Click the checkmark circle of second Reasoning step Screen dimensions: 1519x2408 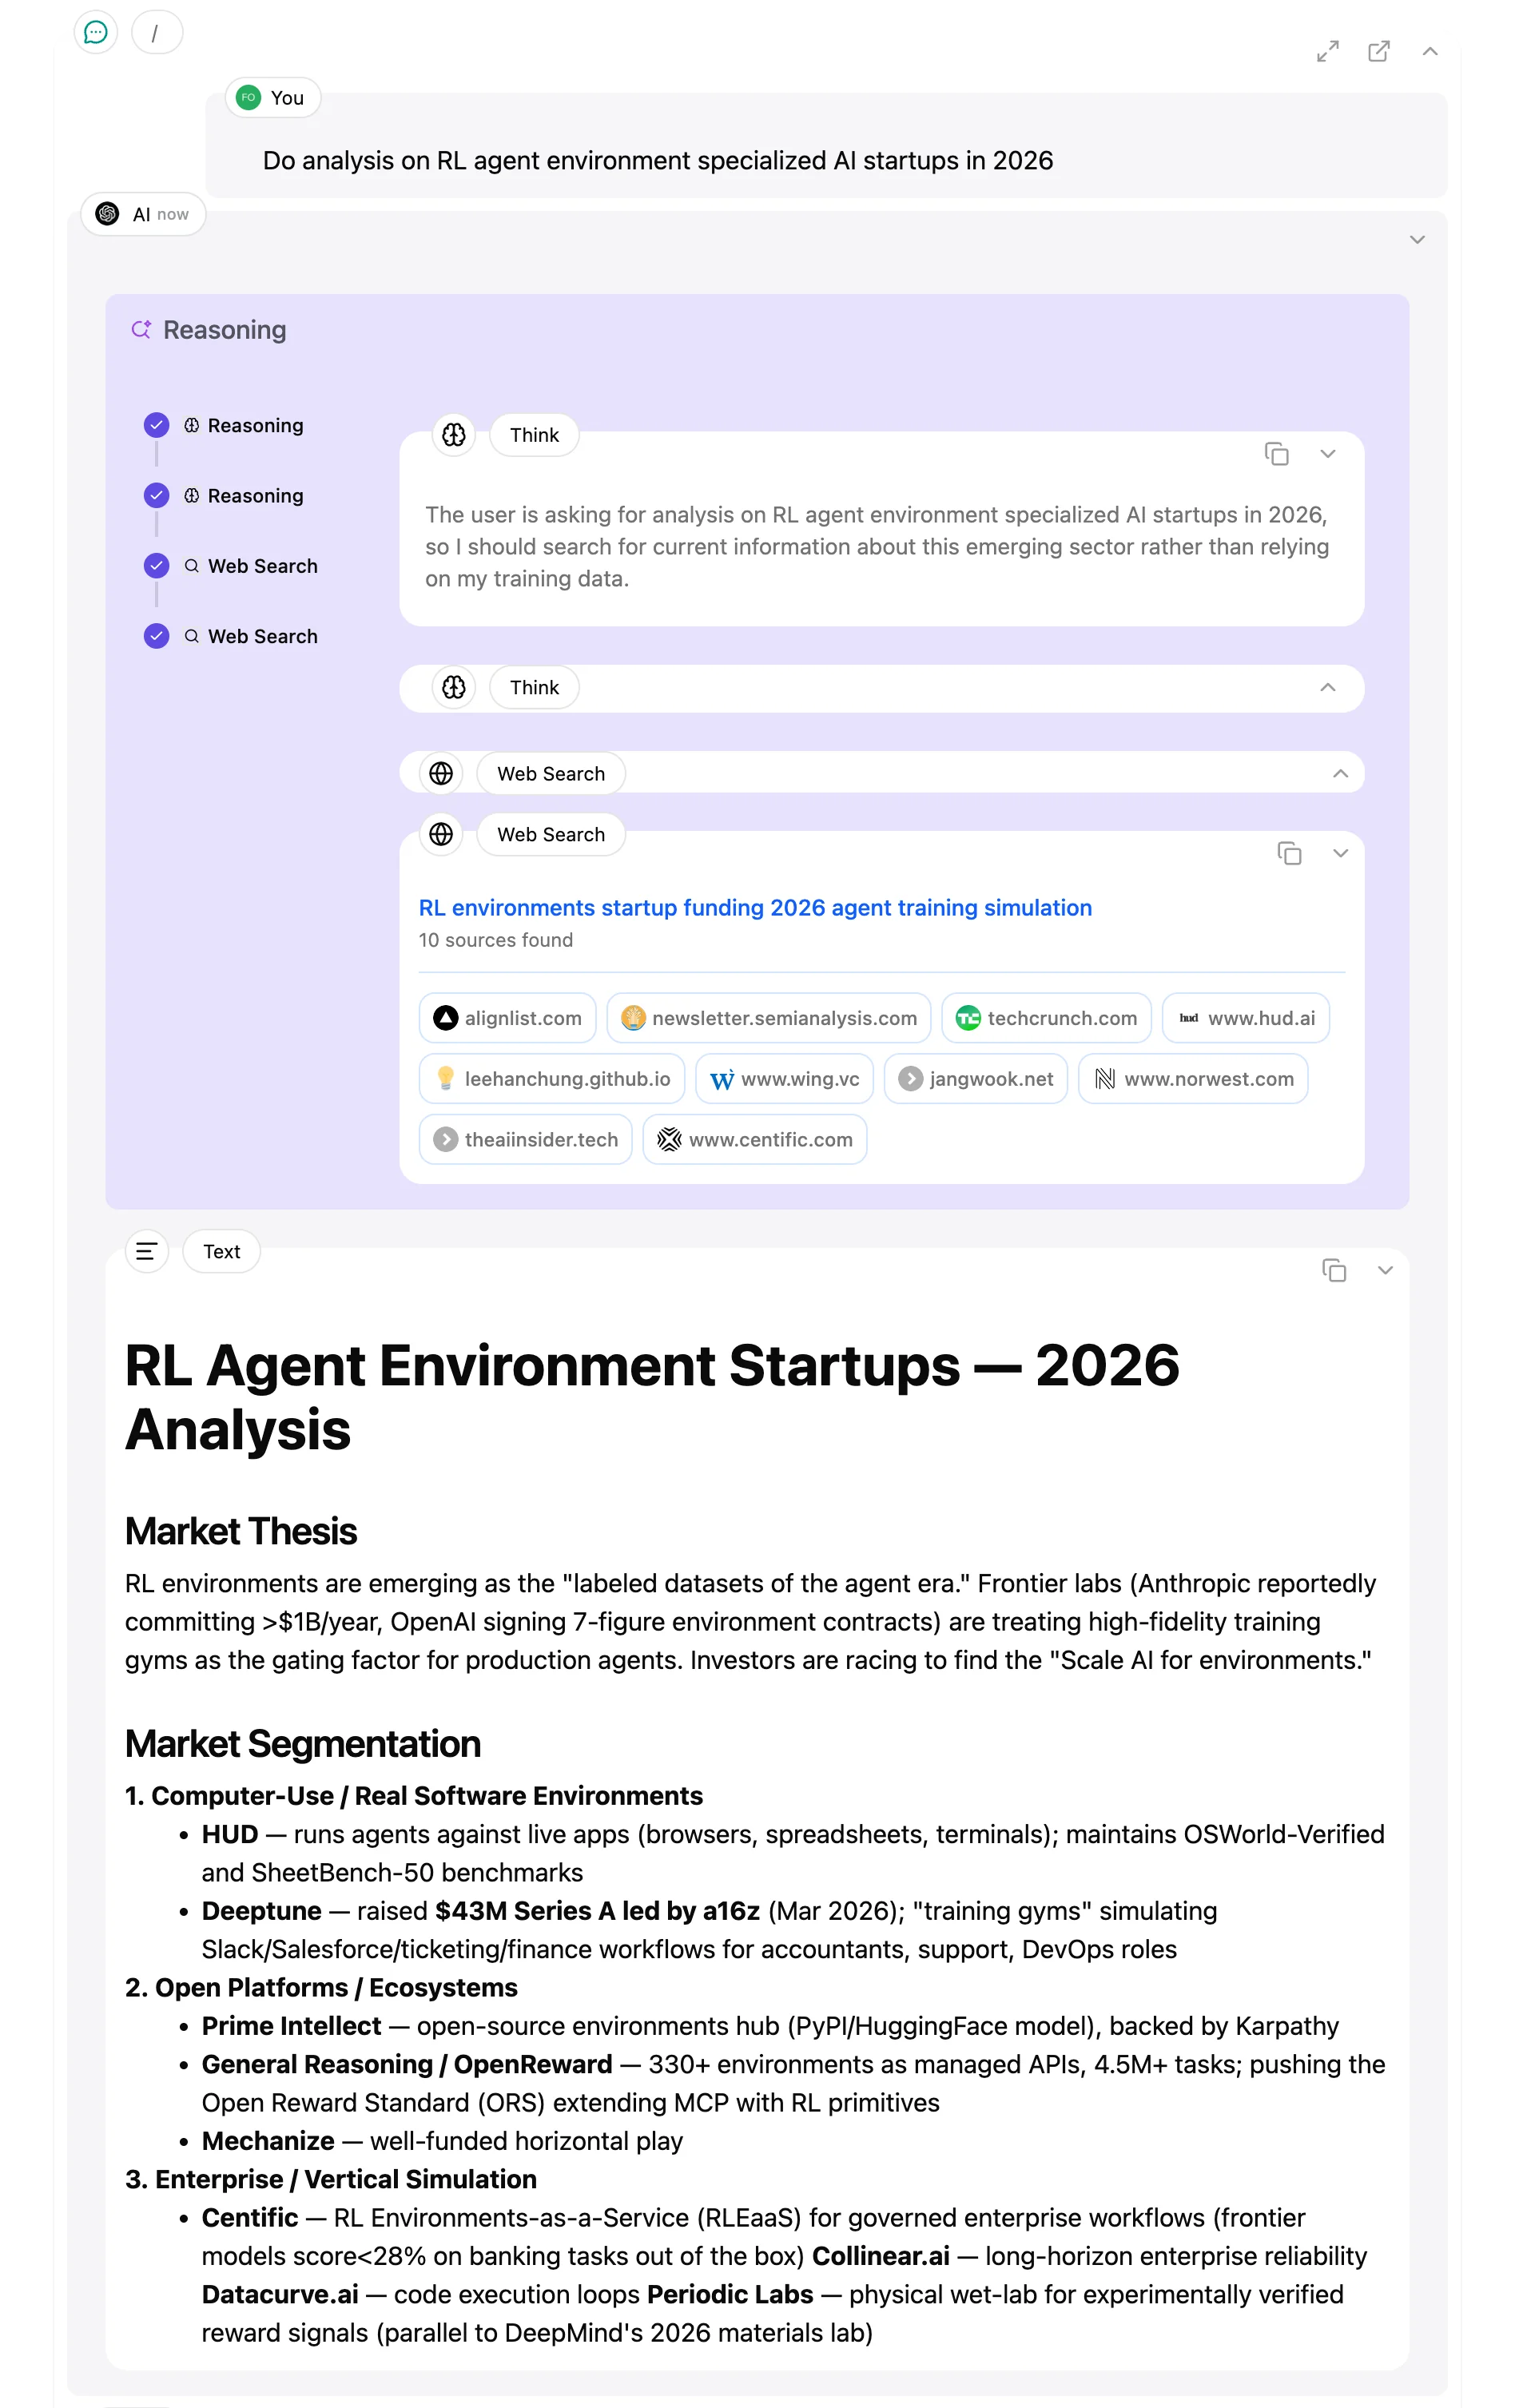(157, 496)
